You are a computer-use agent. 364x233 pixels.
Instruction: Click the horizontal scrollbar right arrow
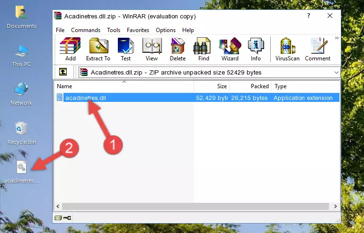[x=335, y=206]
